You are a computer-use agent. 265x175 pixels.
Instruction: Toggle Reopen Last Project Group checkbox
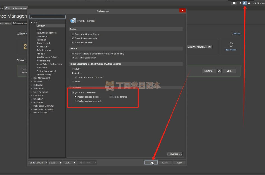[x=73, y=34]
